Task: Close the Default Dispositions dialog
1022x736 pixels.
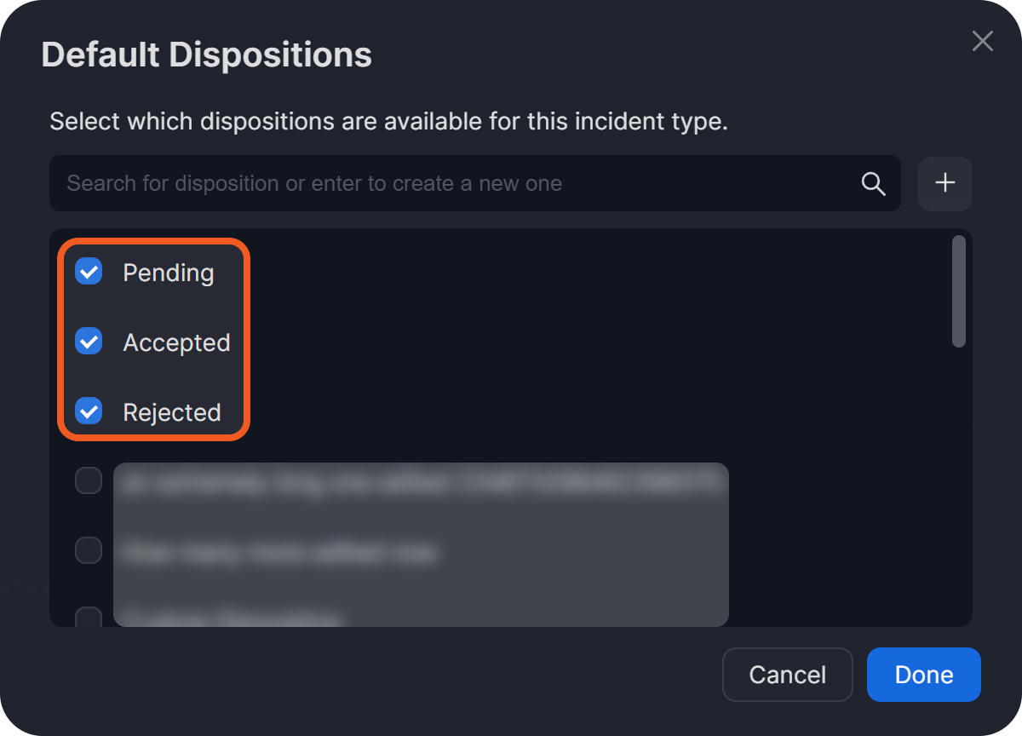Action: point(983,41)
